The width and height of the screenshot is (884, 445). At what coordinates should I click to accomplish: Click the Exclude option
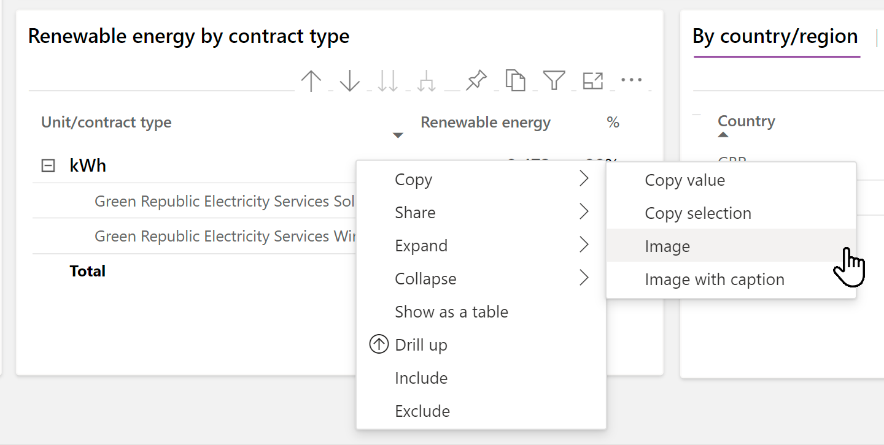pos(422,411)
